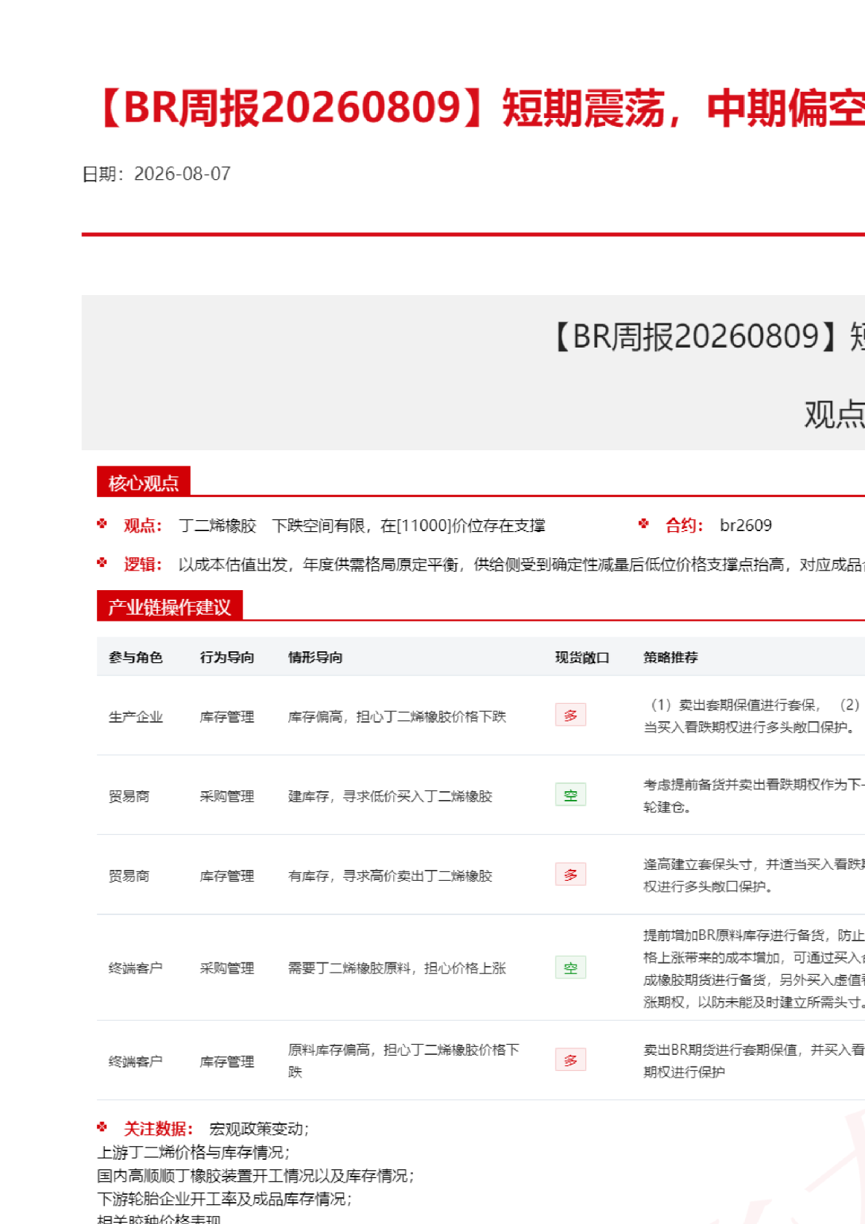
Task: Click the strategy text 卖出BR期货进行套期保值
Action: coord(720,1050)
